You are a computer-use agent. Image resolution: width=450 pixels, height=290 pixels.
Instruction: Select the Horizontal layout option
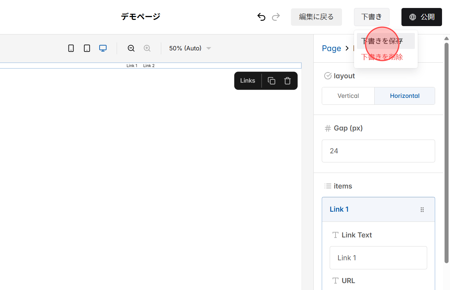pyautogui.click(x=405, y=96)
